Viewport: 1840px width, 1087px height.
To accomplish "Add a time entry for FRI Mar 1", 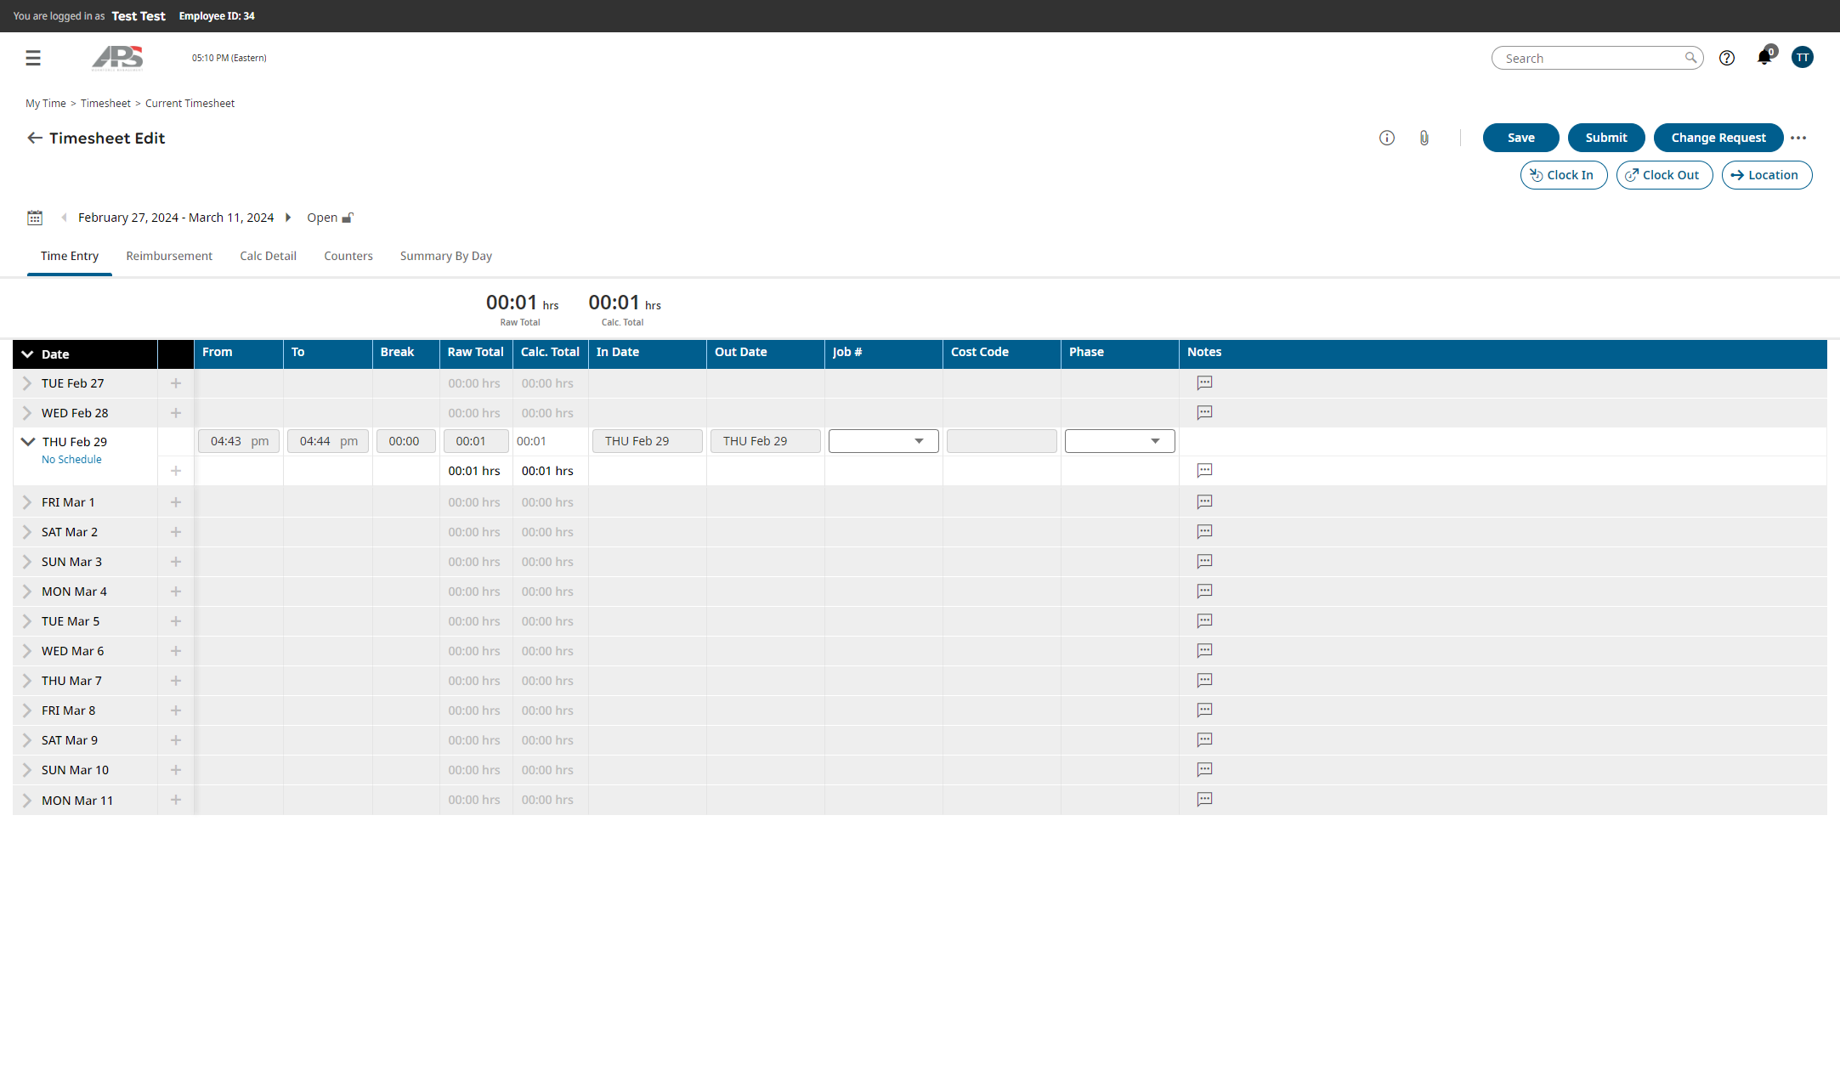I will tap(176, 502).
